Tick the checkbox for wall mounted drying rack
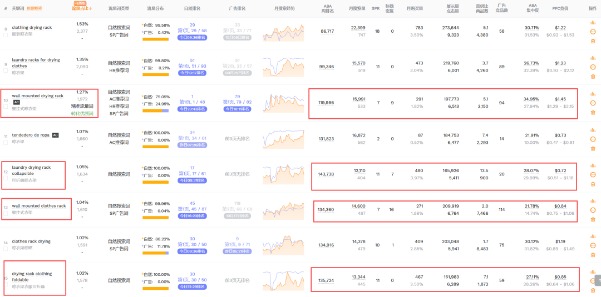Image resolution: width=601 pixels, height=297 pixels. point(6,106)
